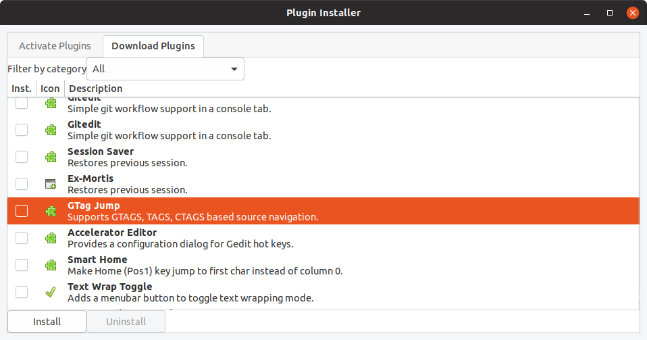This screenshot has height=340, width=647.
Task: Open the Filter by category dropdown
Action: [x=165, y=69]
